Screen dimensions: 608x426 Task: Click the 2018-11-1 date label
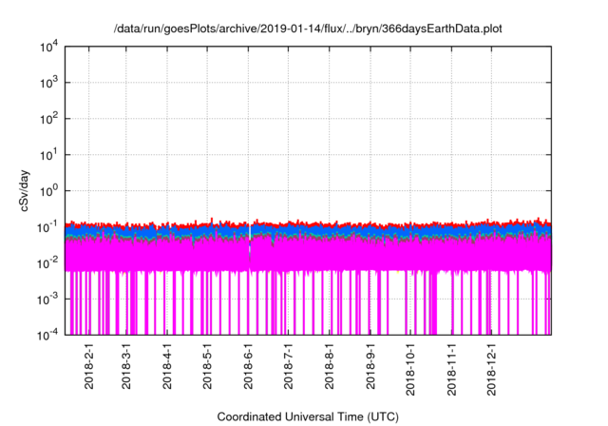click(452, 369)
